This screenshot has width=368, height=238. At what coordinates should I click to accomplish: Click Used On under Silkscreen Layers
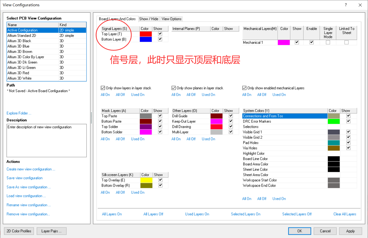coord(138,192)
